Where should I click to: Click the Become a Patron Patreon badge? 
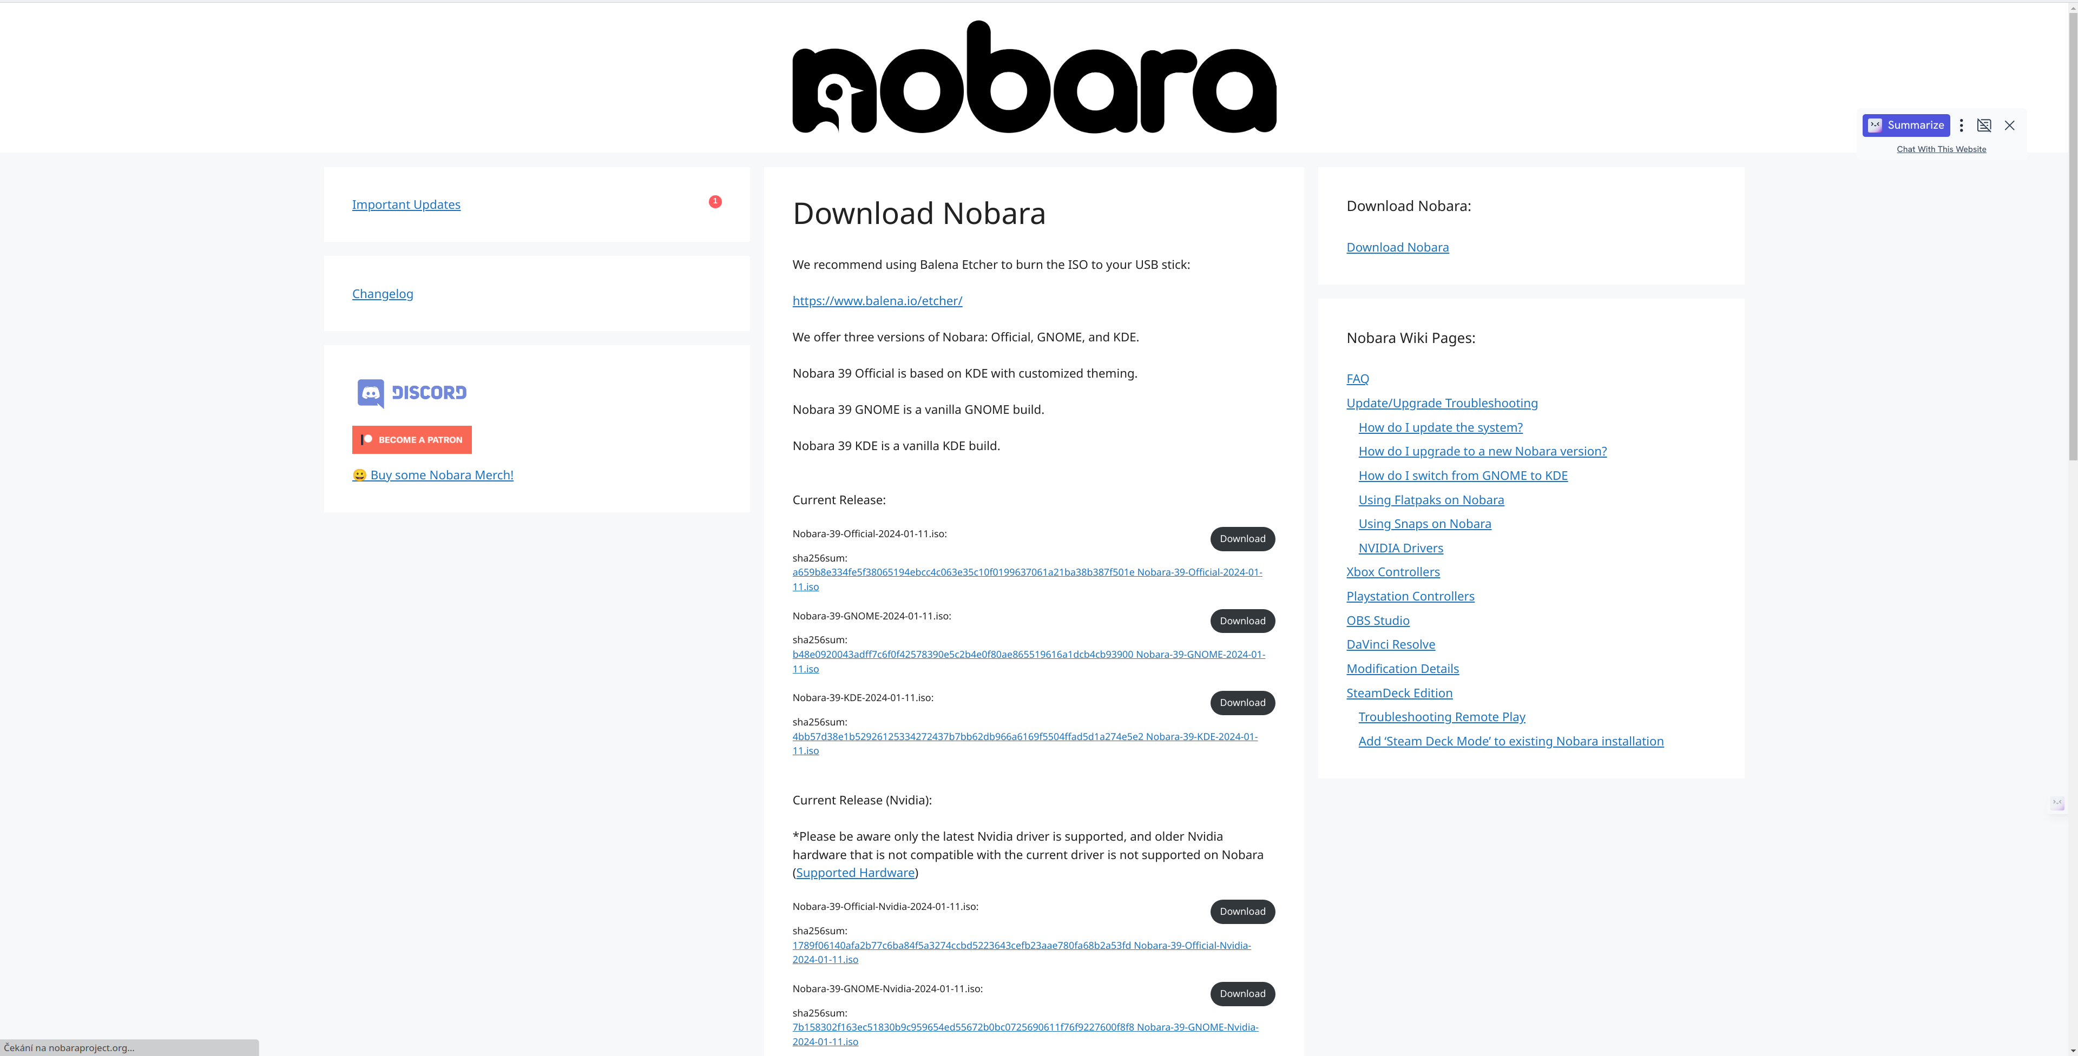[x=411, y=440]
